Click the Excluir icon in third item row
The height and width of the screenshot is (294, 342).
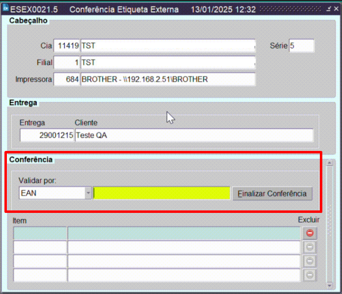coord(310,261)
